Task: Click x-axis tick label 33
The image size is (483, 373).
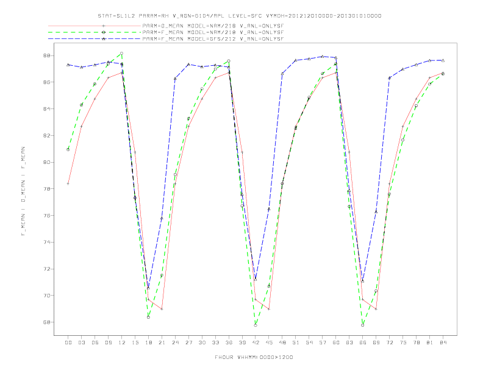Action: (x=215, y=343)
